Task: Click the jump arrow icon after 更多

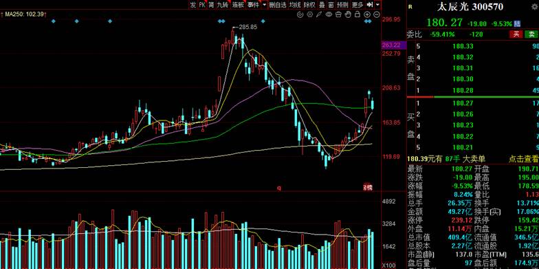Action: point(370,5)
